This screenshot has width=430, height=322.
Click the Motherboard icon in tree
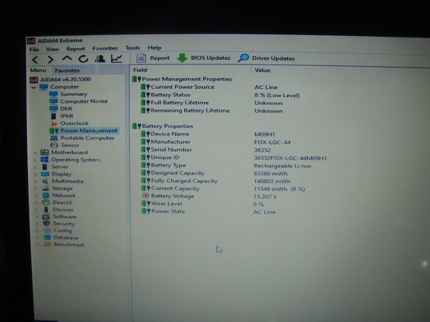pos(44,153)
